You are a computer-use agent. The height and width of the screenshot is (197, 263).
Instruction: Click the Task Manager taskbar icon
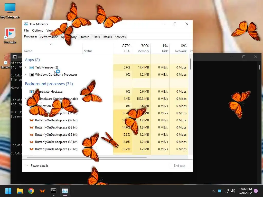[65, 191]
